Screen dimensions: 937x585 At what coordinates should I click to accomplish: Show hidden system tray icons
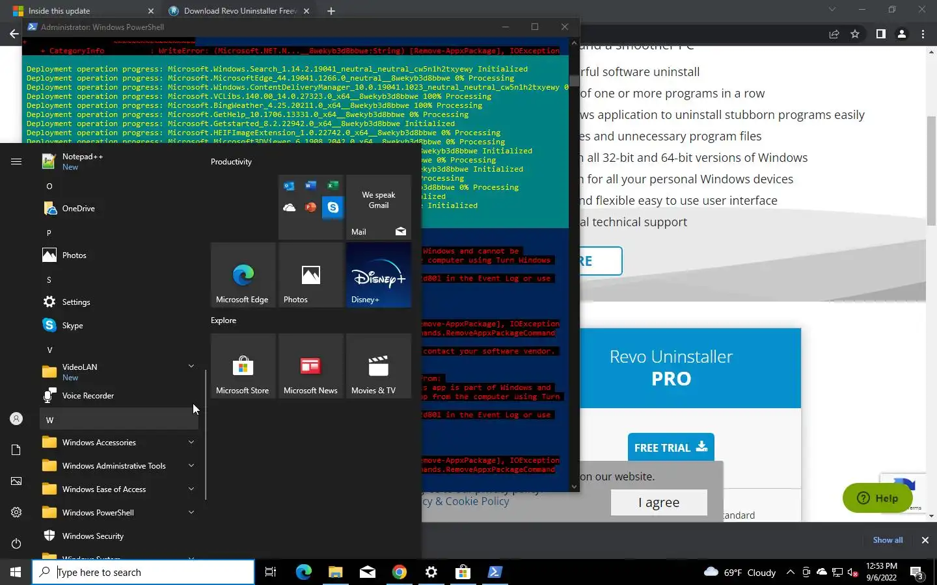[790, 572]
